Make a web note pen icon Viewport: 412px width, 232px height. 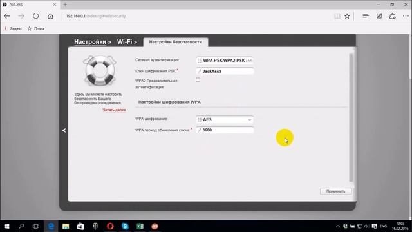click(x=379, y=16)
